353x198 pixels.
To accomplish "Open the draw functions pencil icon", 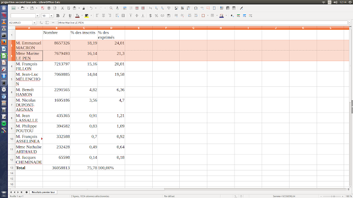I will [x=242, y=8].
